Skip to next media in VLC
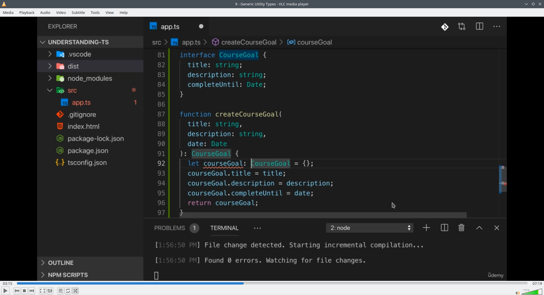Image resolution: width=544 pixels, height=295 pixels. [32, 291]
